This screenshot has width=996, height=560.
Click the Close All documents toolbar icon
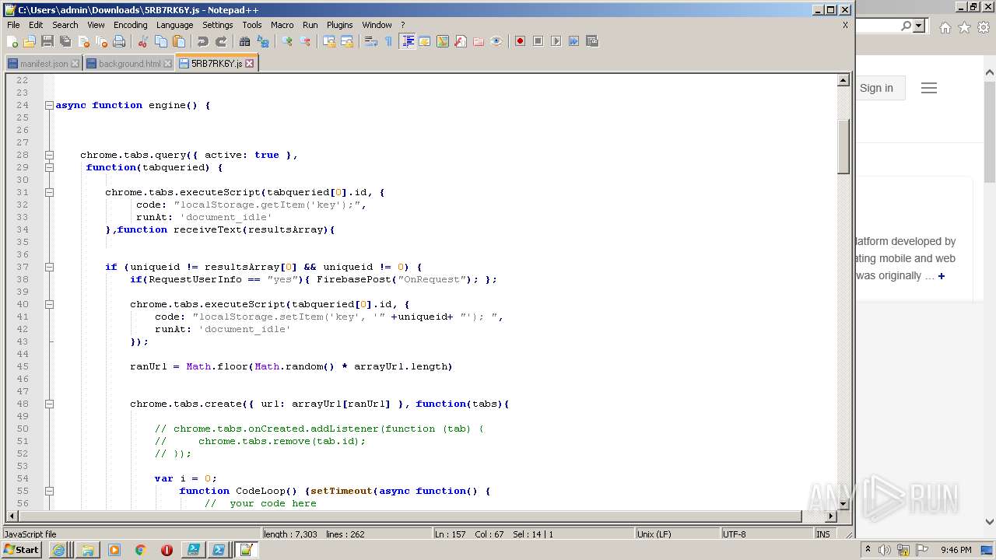[x=101, y=41]
